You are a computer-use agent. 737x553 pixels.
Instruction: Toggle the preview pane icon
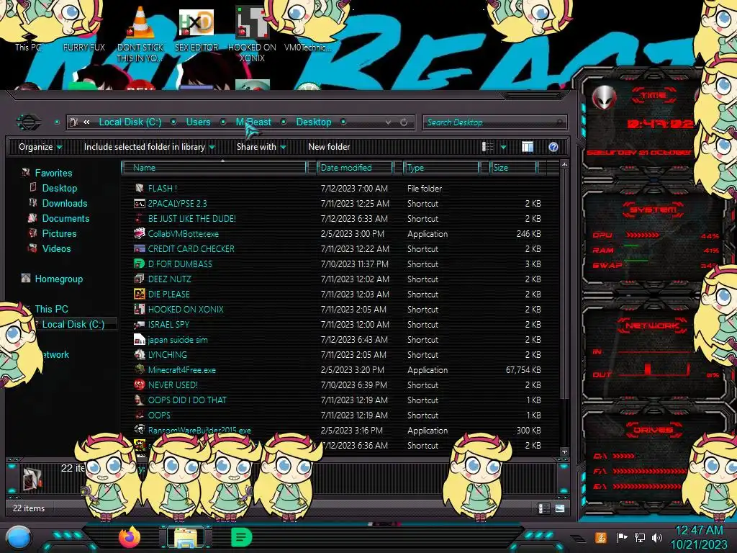pos(528,147)
